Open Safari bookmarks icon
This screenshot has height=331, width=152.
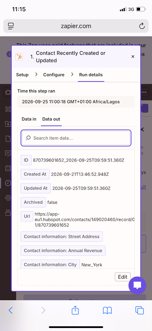(107, 310)
